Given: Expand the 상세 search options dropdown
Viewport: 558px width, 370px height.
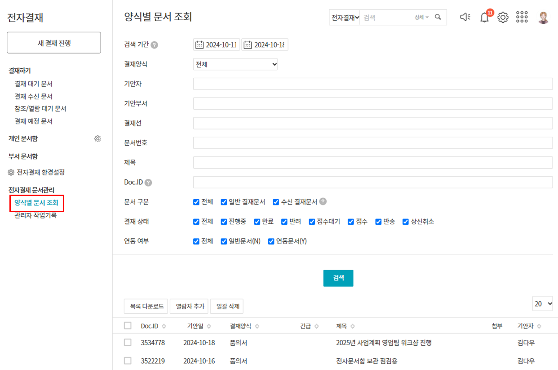Looking at the screenshot, I should [421, 17].
